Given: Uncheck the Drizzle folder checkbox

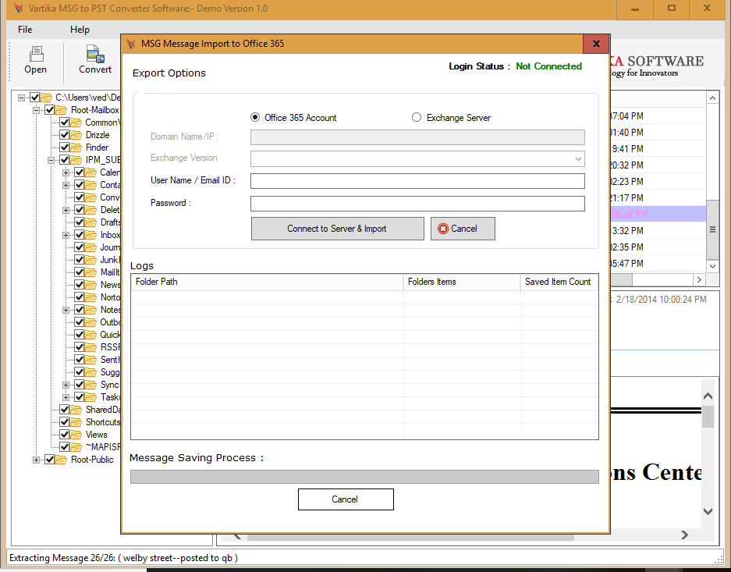Looking at the screenshot, I should [x=64, y=135].
